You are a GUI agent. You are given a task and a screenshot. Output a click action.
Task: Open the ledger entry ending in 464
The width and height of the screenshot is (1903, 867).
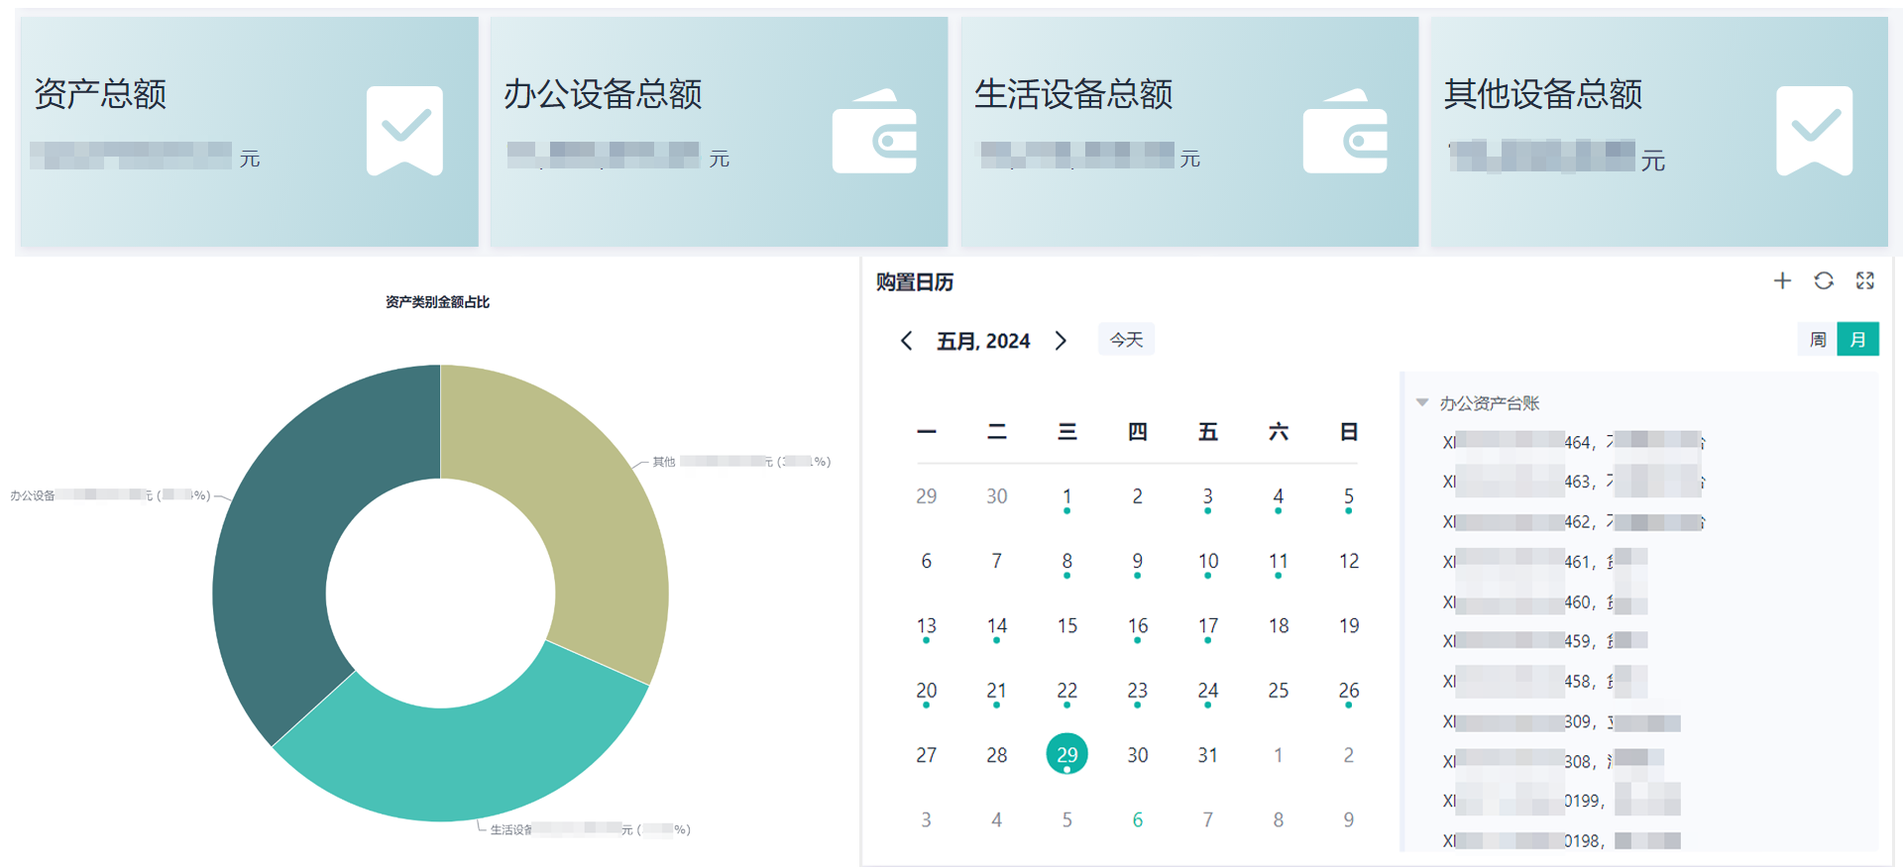click(1571, 442)
